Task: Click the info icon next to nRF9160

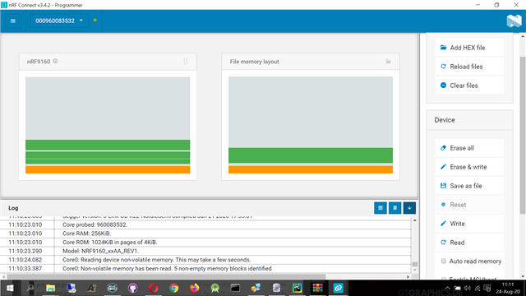Action: click(x=55, y=61)
